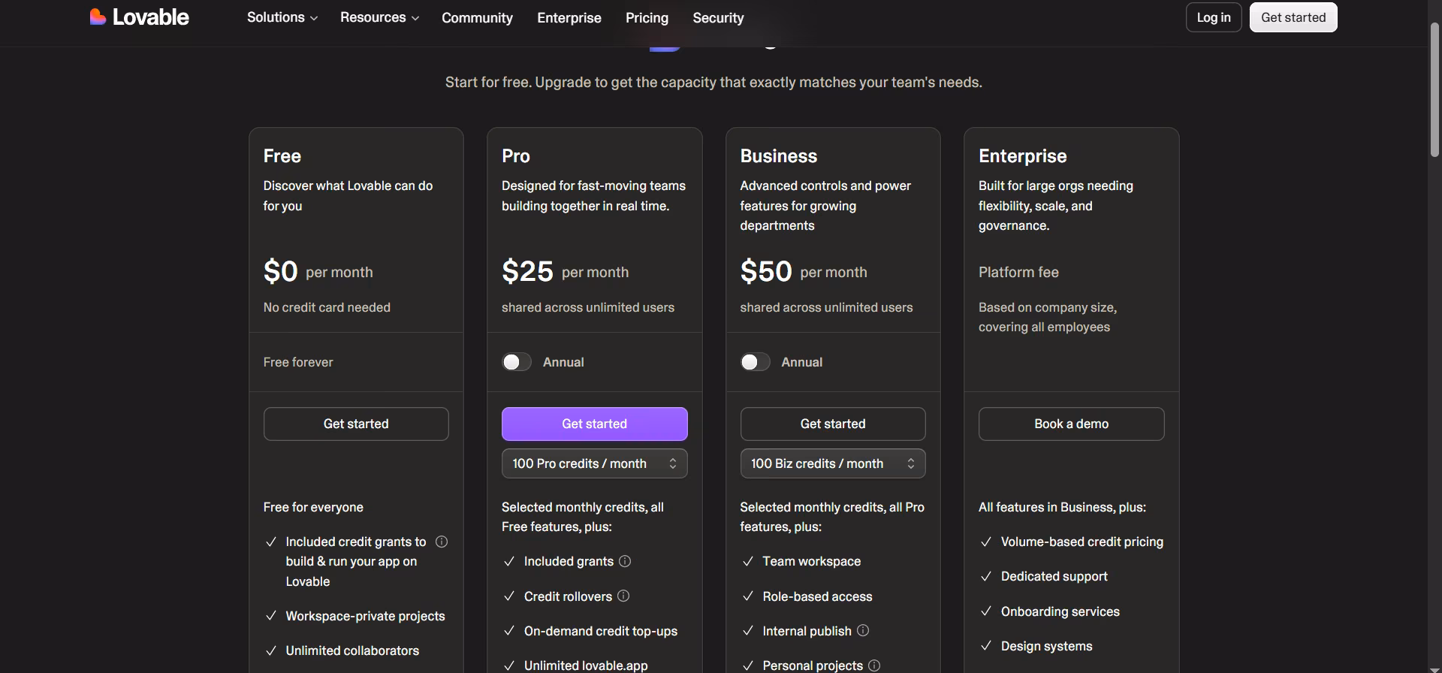
Task: Open the Security nav link
Action: [718, 17]
